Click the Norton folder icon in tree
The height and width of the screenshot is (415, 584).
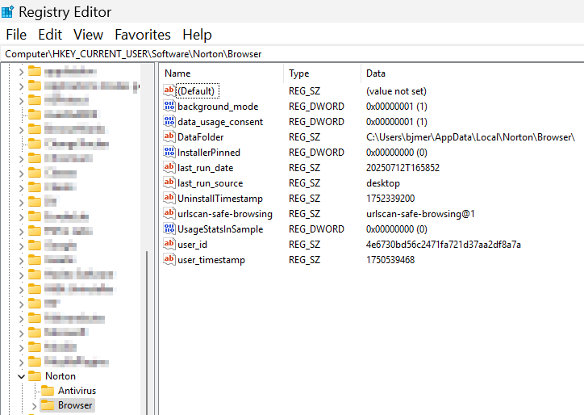35,376
